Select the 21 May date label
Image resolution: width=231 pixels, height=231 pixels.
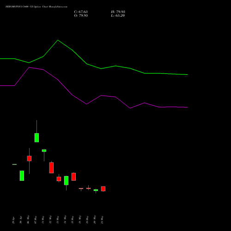point(102,219)
